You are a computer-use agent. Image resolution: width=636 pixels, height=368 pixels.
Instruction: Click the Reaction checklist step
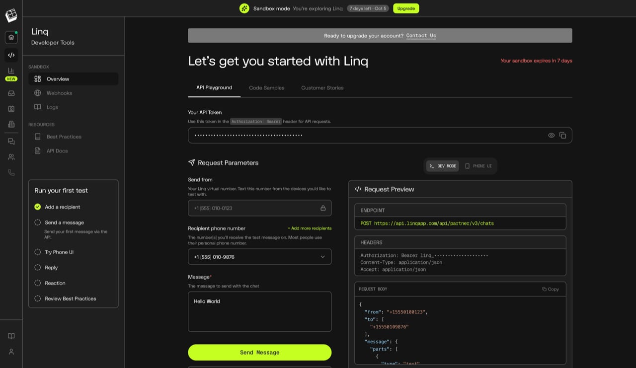click(50, 283)
